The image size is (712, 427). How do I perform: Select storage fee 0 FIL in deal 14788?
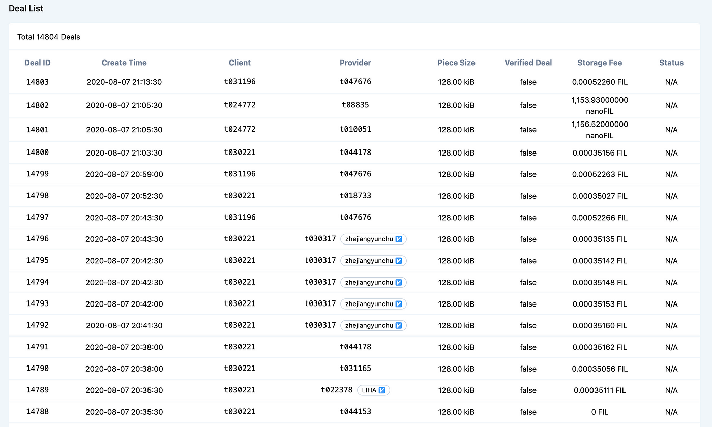(600, 412)
